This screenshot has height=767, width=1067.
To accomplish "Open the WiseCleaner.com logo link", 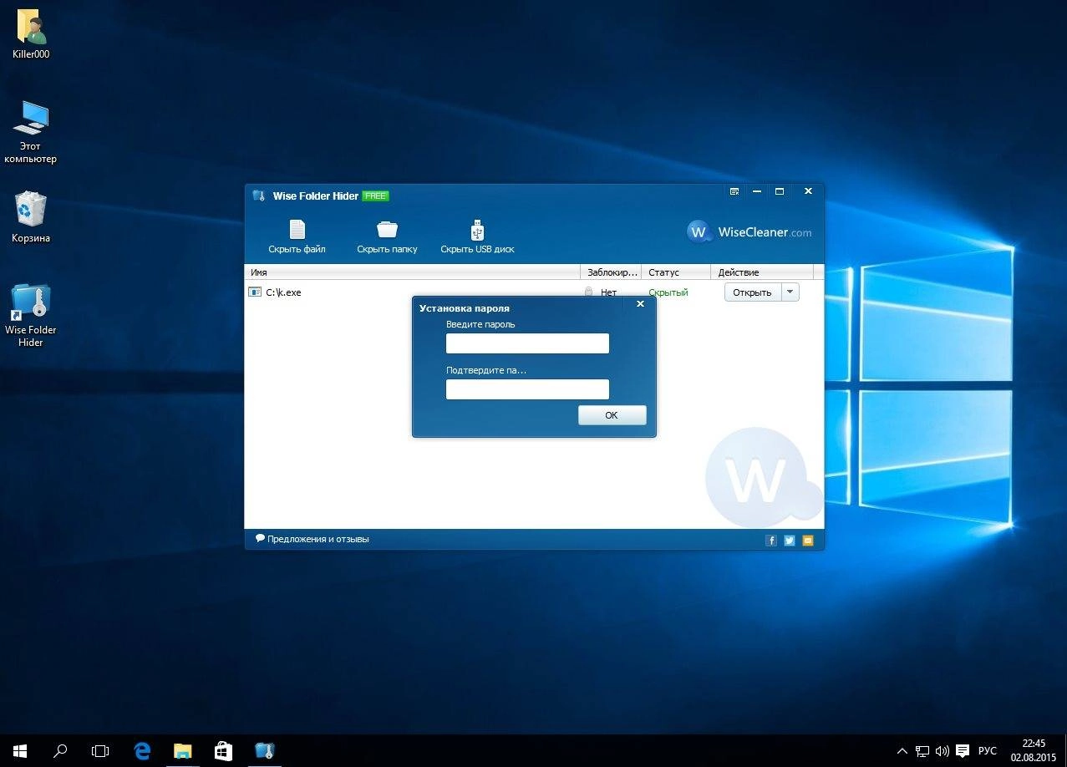I will [749, 232].
